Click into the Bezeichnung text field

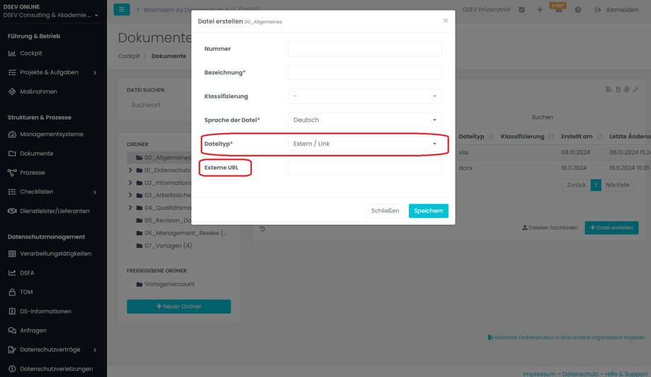[364, 73]
